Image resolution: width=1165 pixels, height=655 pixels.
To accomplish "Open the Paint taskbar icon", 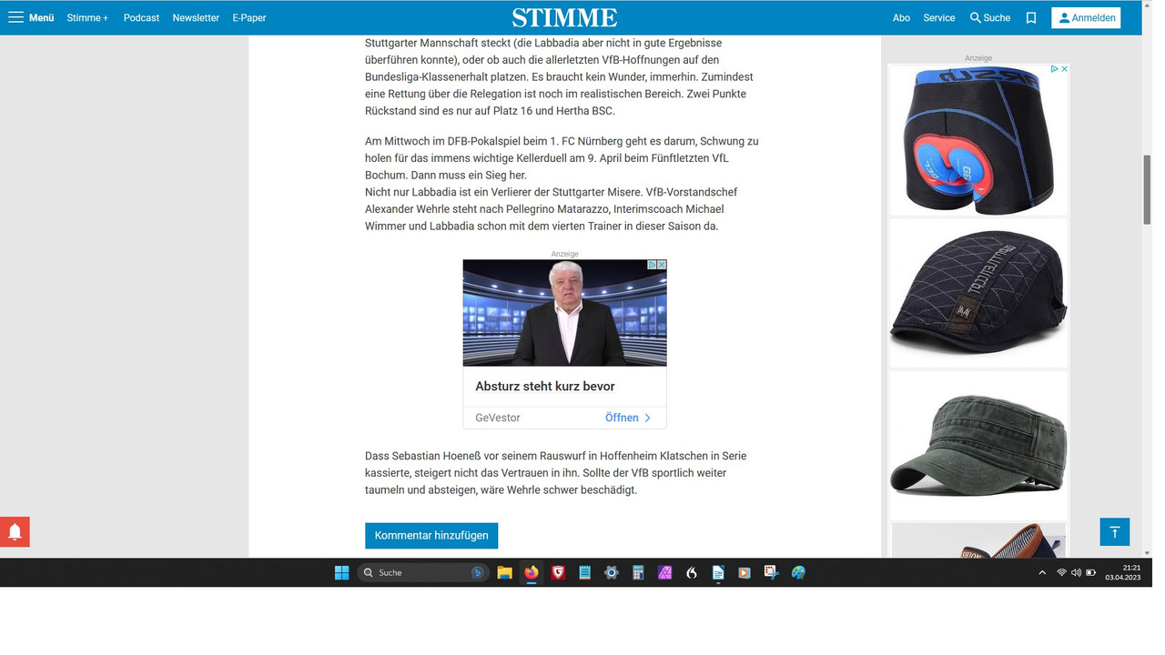I will click(798, 572).
